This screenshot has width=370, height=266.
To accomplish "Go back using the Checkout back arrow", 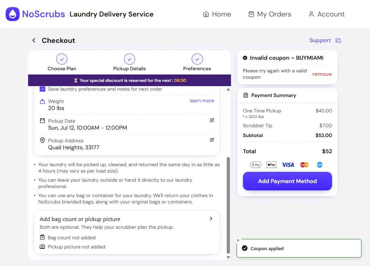I will (x=34, y=40).
